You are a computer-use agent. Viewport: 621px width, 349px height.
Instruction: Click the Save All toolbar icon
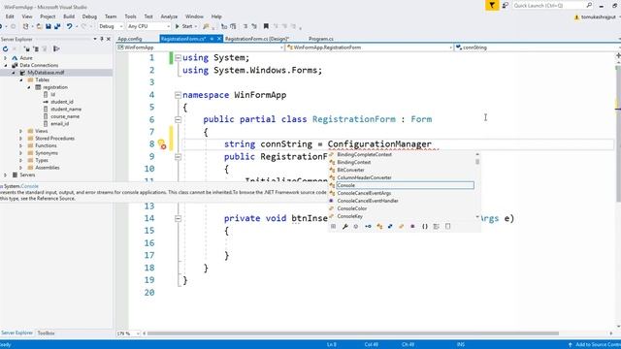57,26
